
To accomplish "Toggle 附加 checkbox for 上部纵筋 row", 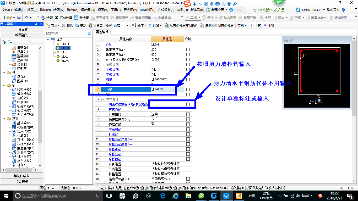I will click(x=188, y=70).
